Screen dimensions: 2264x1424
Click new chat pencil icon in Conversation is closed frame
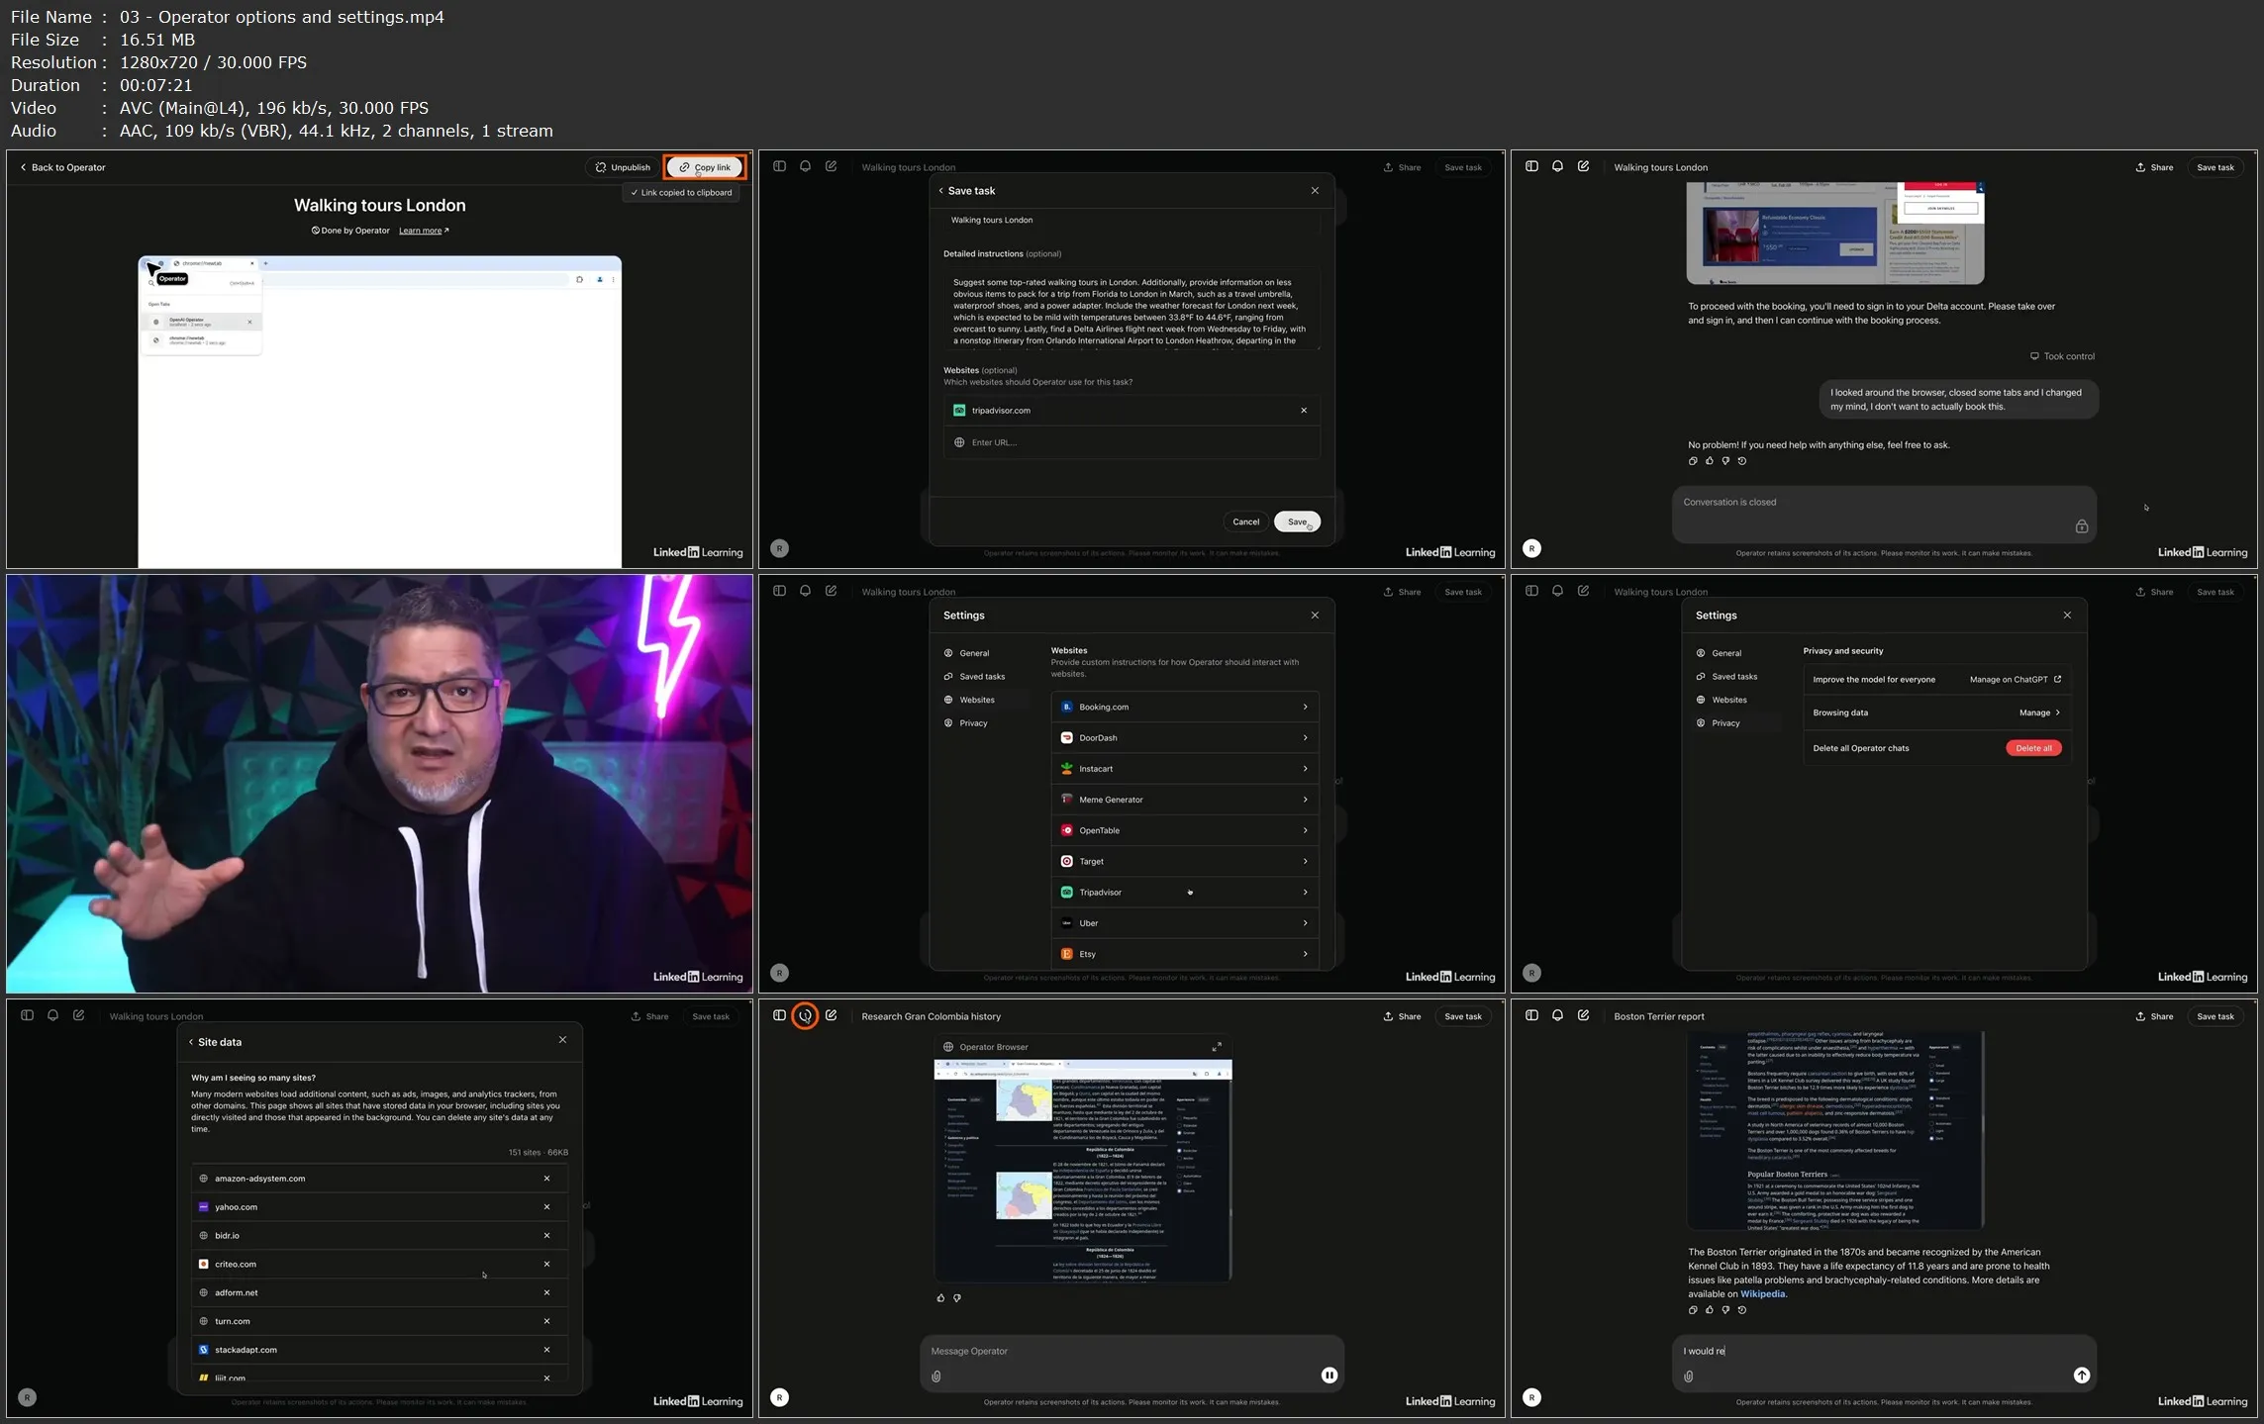[x=1583, y=166]
